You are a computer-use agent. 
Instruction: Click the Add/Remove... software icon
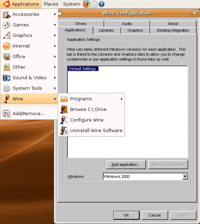pos(7,114)
